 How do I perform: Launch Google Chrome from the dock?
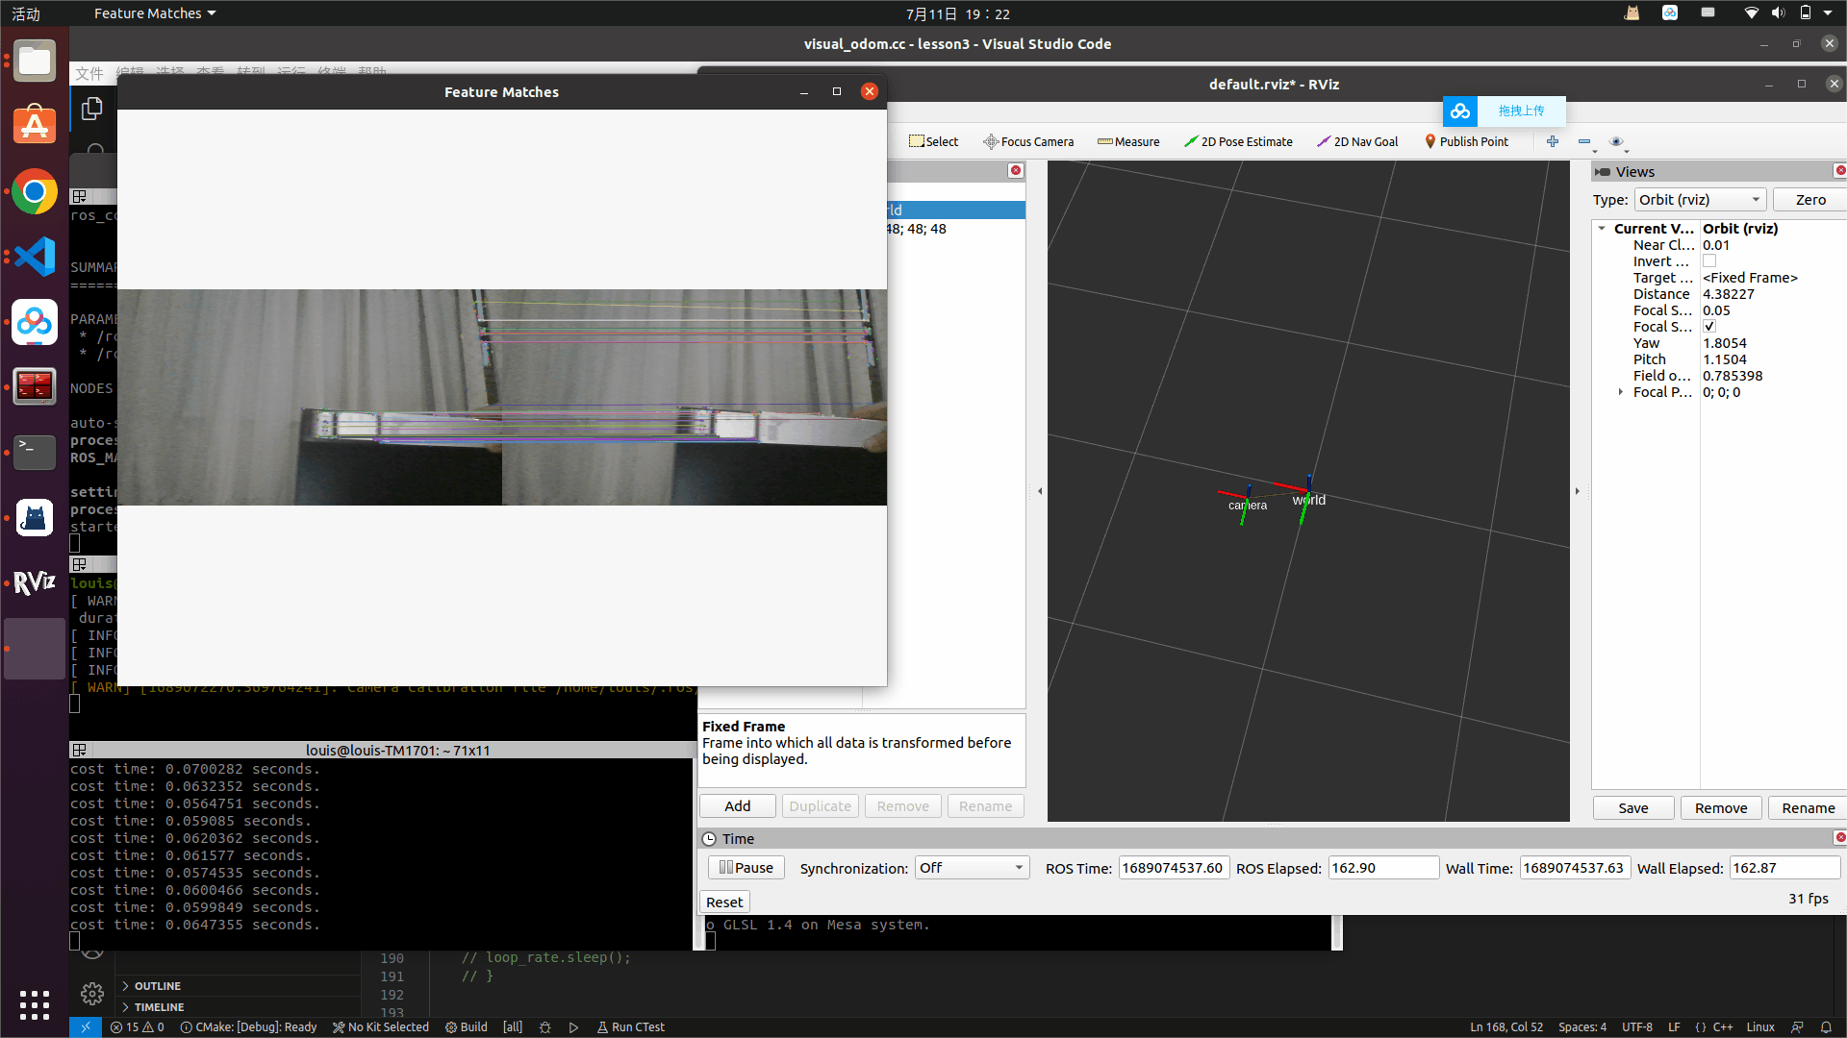click(x=35, y=192)
